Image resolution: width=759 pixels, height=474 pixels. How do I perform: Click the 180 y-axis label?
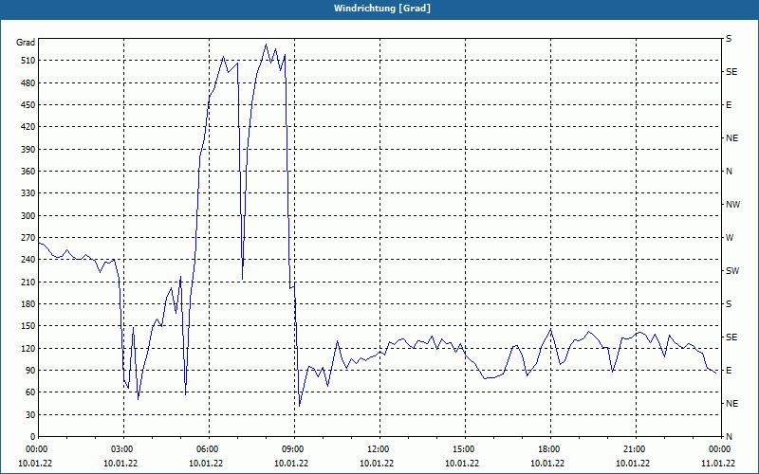point(28,304)
